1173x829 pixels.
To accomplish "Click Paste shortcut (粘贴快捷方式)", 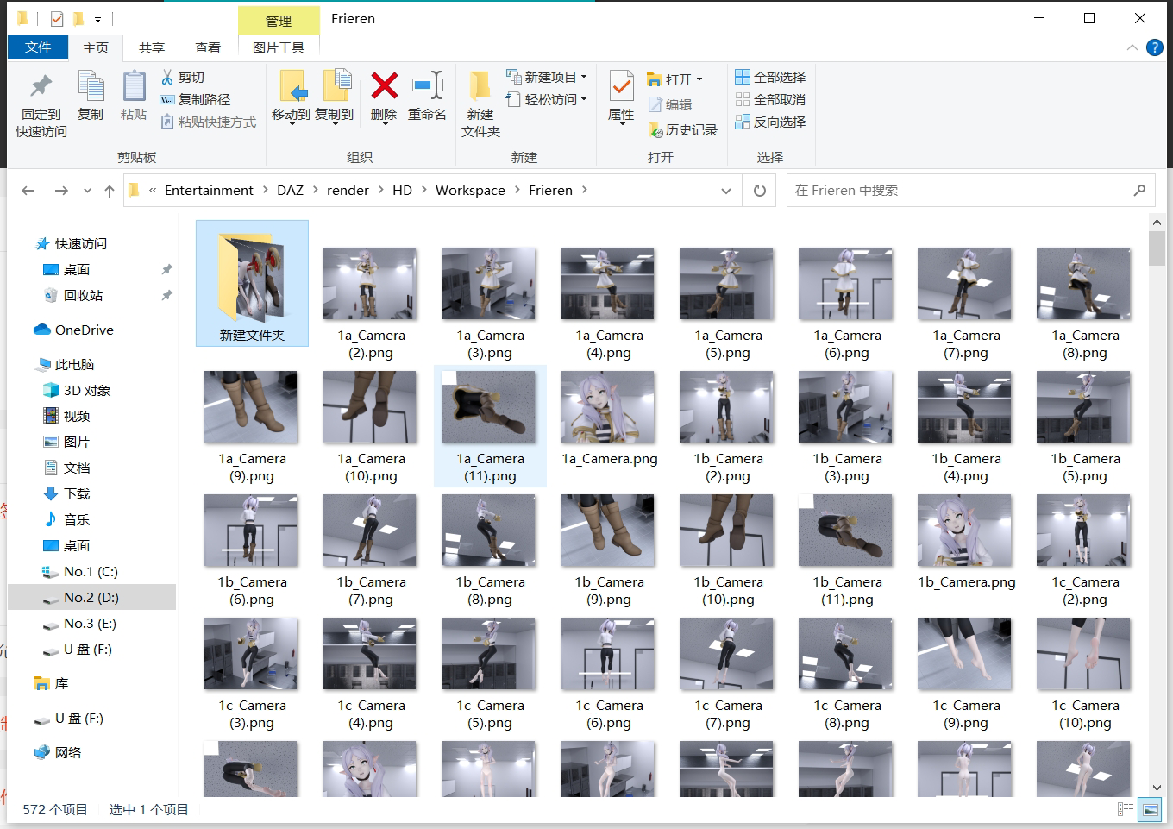I will 209,122.
